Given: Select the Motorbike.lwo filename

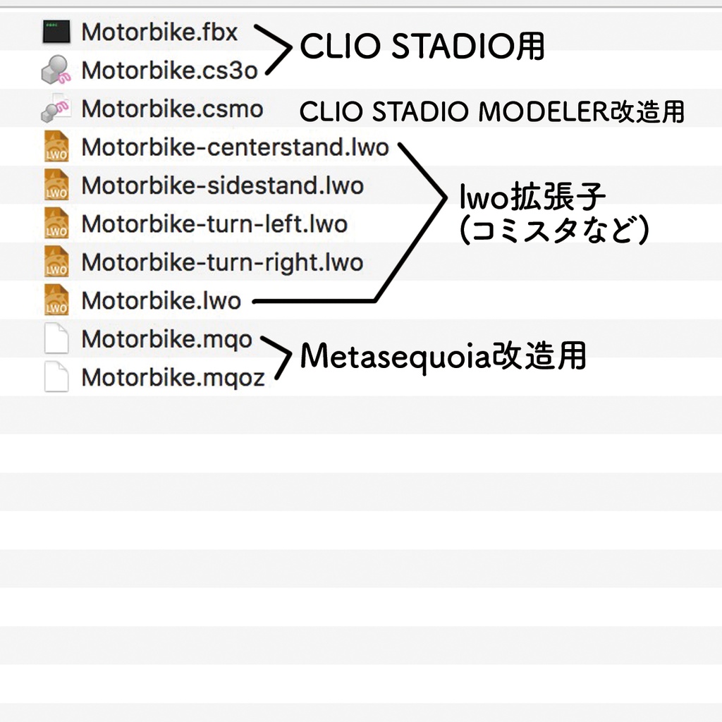Looking at the screenshot, I should click(x=161, y=301).
